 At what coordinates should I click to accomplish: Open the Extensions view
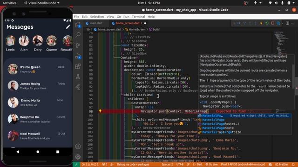pyautogui.click(x=78, y=66)
